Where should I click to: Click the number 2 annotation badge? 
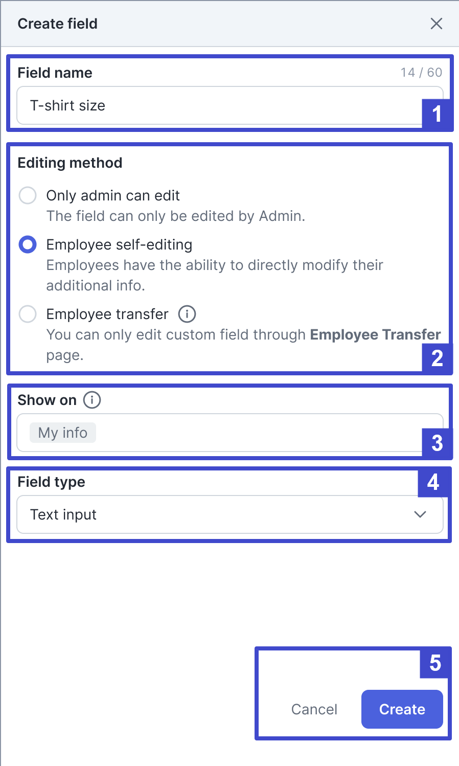pyautogui.click(x=437, y=358)
